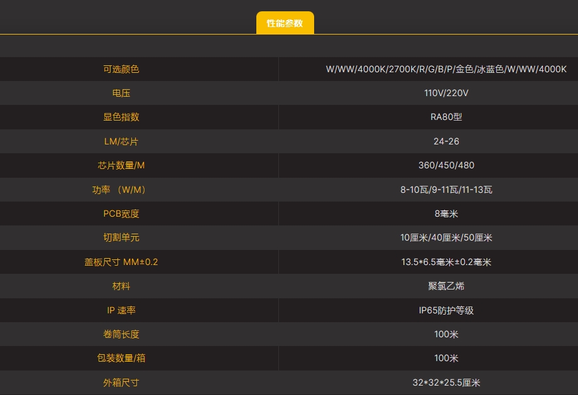Select the 8-10瓦/9-11瓦/11-13瓦 power value
Screen dimensions: 578x395
click(446, 190)
